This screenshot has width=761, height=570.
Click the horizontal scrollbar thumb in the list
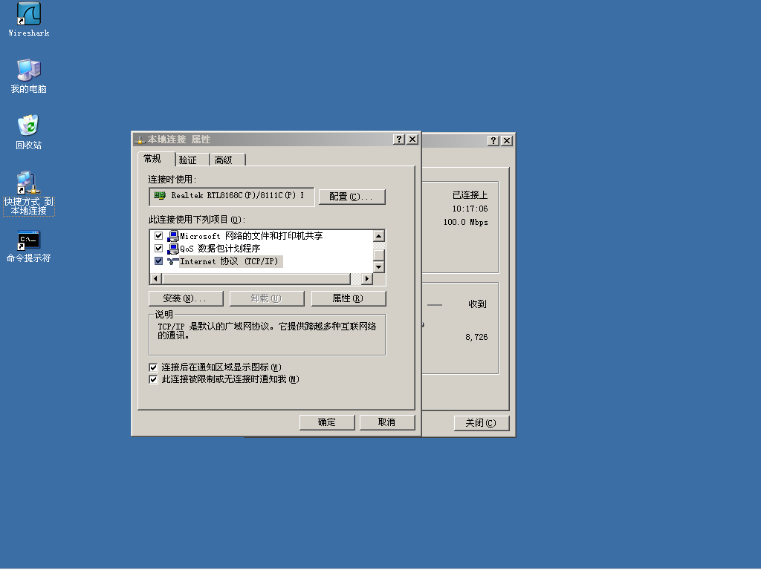[x=256, y=279]
